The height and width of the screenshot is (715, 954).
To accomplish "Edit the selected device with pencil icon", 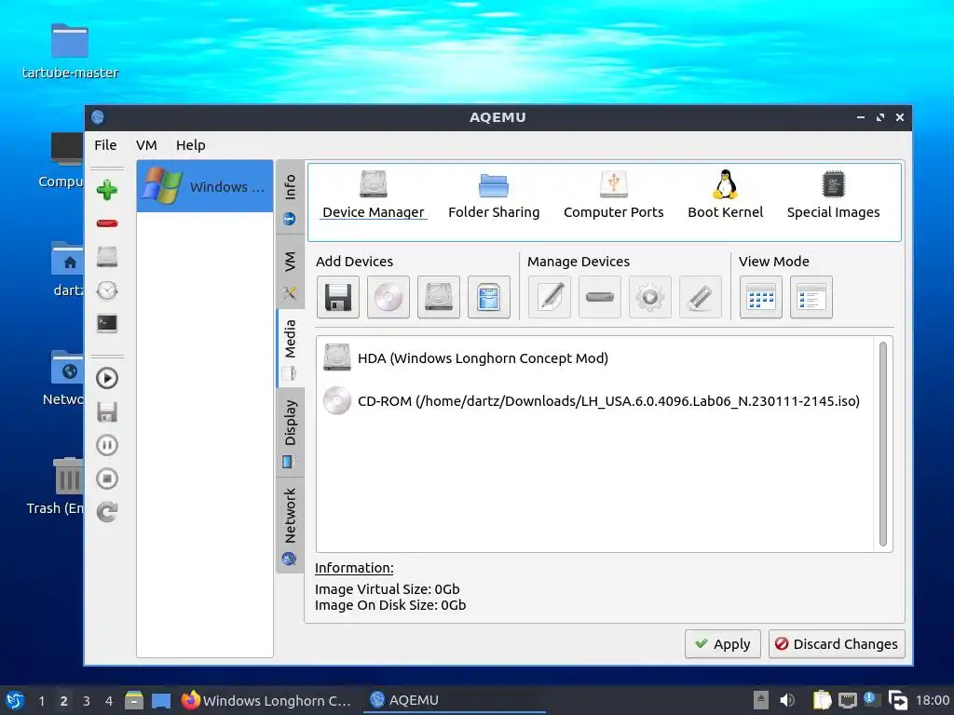I will click(550, 297).
